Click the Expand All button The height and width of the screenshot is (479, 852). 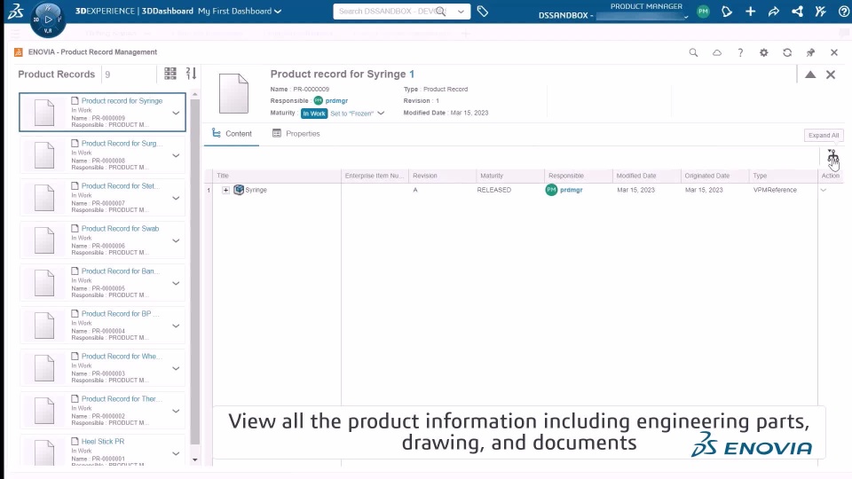click(824, 135)
